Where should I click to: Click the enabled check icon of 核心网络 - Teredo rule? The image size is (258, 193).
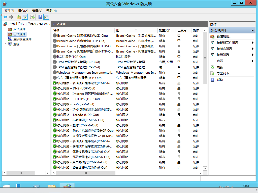click(55, 115)
